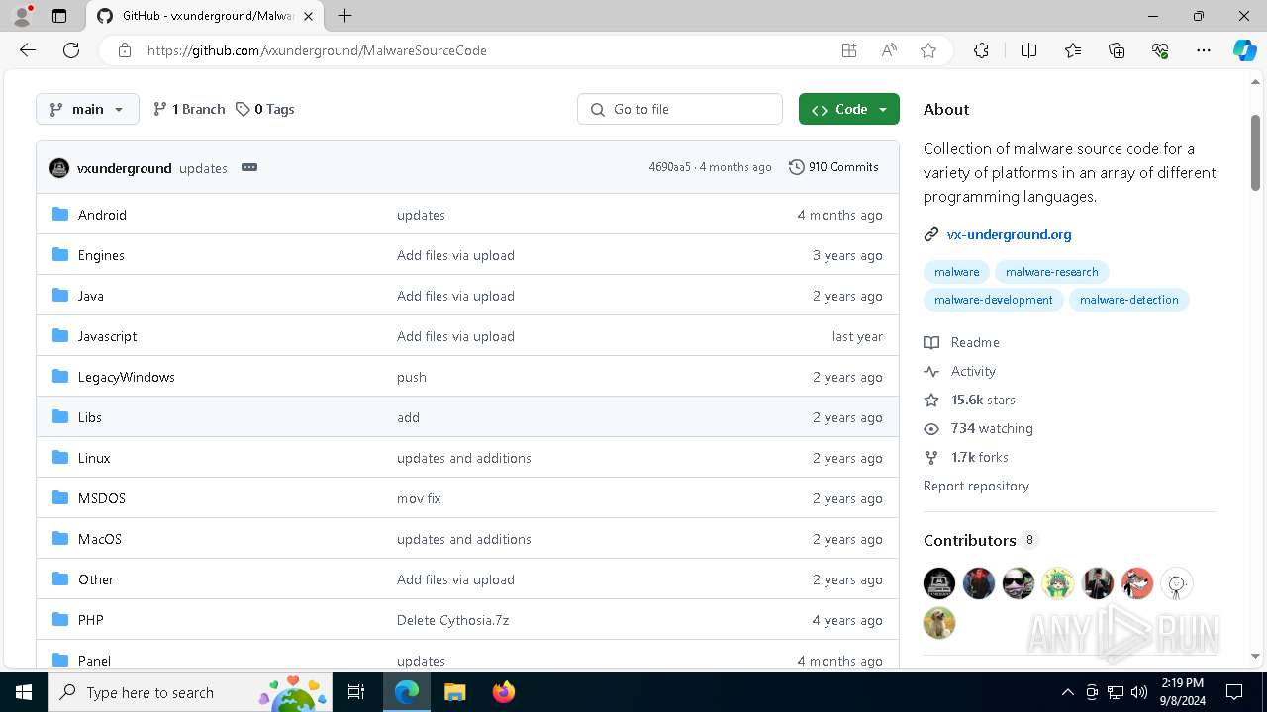Image resolution: width=1267 pixels, height=712 pixels.
Task: Open Favorites list icon in toolbar
Action: tap(1073, 50)
